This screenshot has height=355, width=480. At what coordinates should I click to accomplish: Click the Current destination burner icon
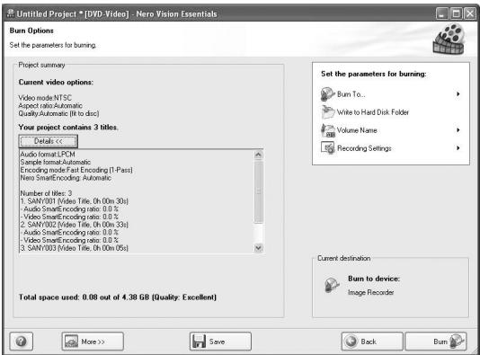click(332, 285)
